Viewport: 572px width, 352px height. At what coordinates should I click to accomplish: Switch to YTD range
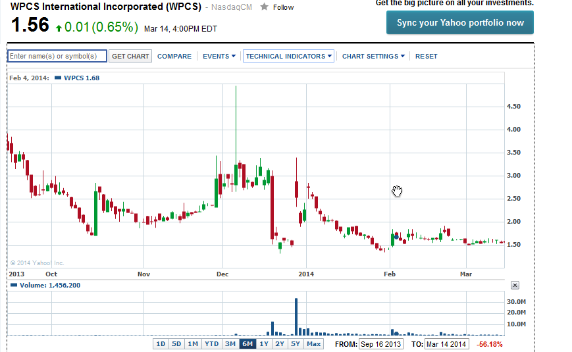(x=211, y=343)
